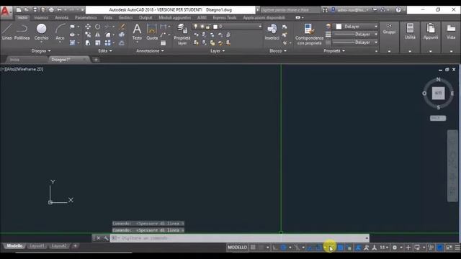Toggle the layer lightbulb on/off icon
This screenshot has width=461, height=259.
[x=195, y=27]
